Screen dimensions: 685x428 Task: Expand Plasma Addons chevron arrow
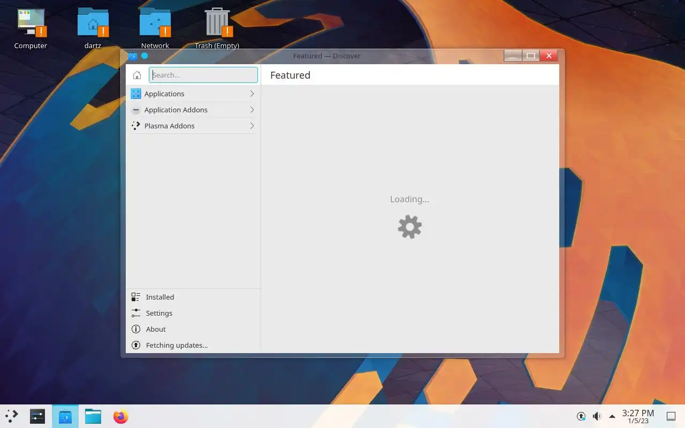252,126
